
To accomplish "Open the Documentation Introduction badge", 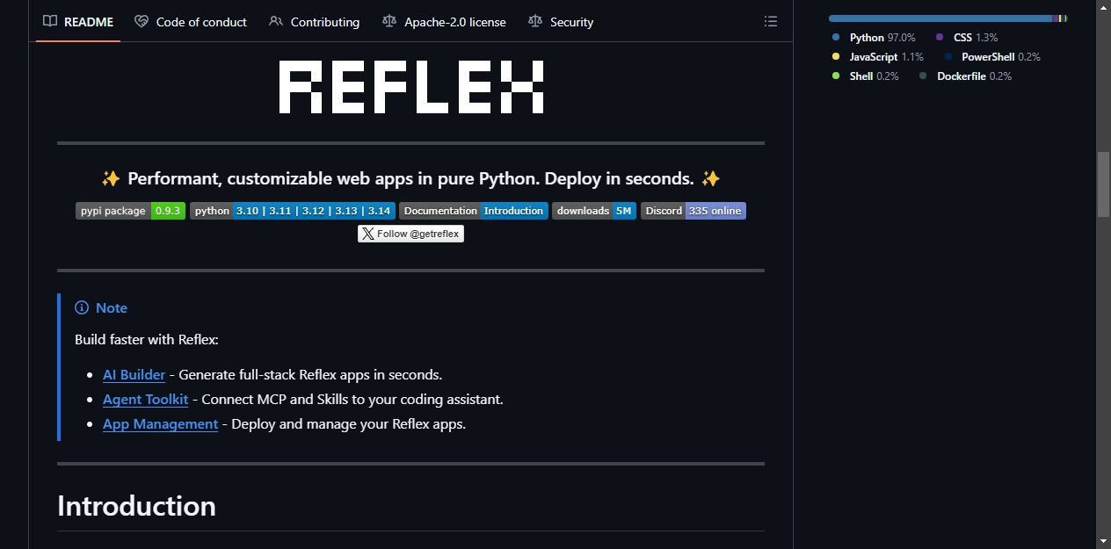I will point(474,211).
